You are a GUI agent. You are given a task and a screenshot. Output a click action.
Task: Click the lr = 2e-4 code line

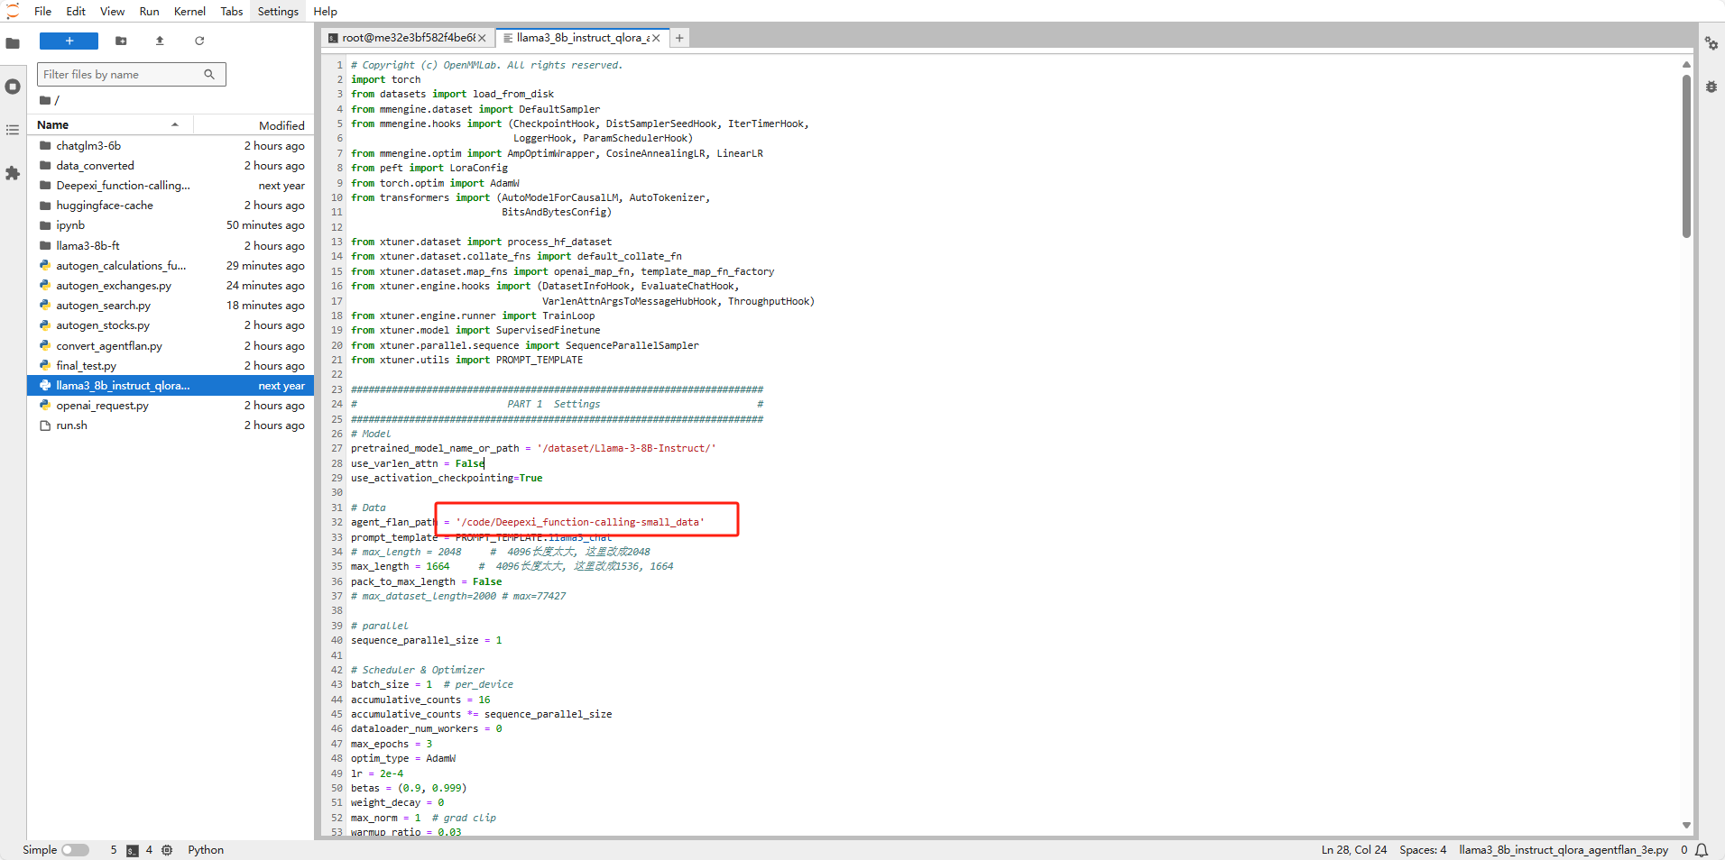coord(377,773)
